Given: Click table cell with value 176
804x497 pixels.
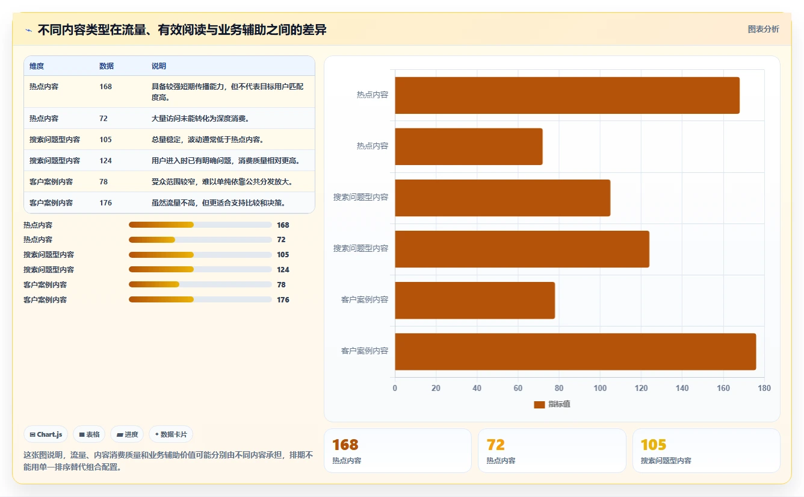Looking at the screenshot, I should pos(106,203).
